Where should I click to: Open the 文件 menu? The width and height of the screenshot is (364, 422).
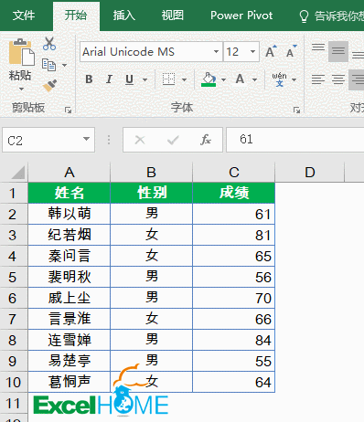click(x=24, y=16)
